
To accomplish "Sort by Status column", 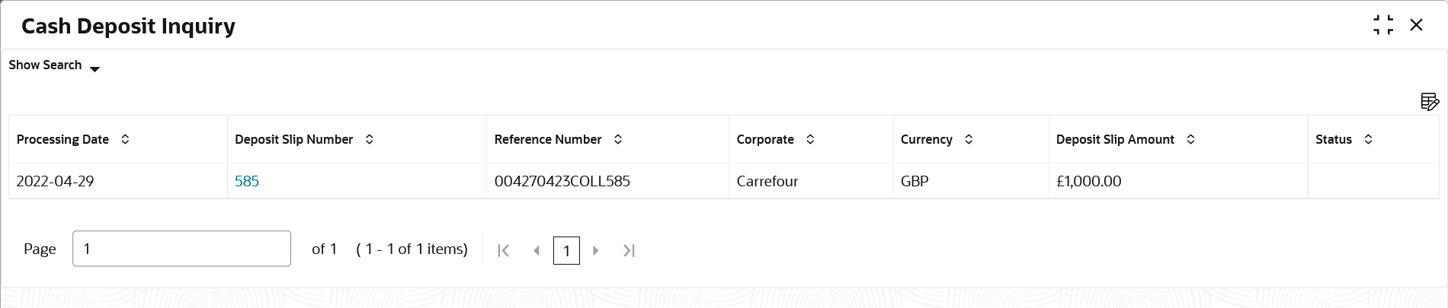I will pos(1368,139).
